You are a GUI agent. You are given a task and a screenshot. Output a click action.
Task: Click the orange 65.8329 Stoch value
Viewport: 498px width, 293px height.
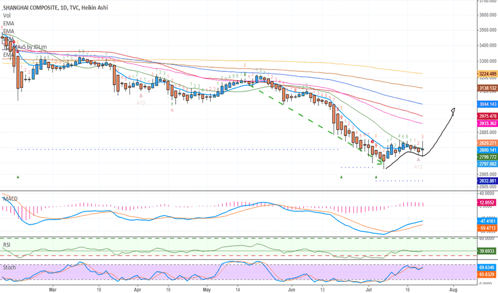coord(487,274)
